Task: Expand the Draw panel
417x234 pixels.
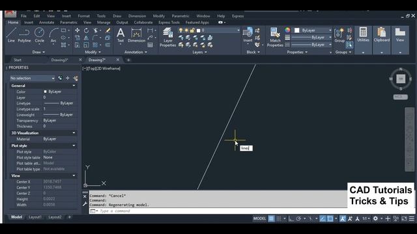Action: coord(38,52)
